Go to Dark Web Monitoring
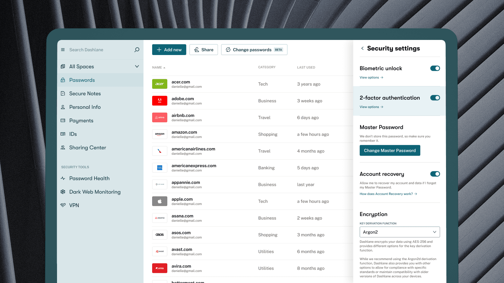 pos(94,192)
